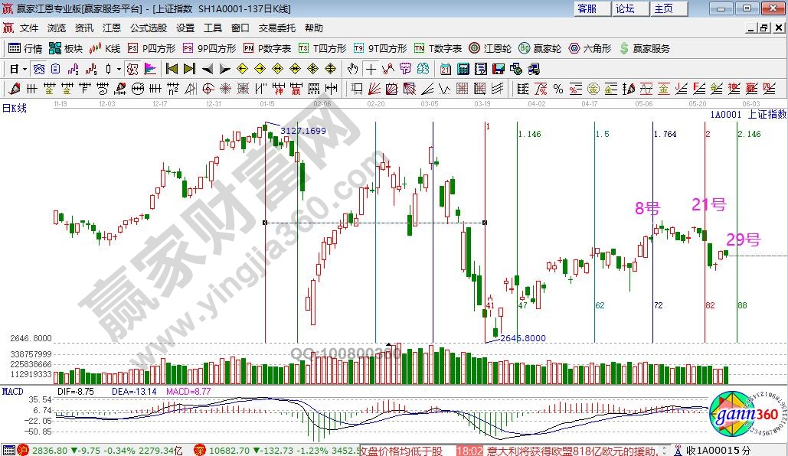Click the 2646.8000 low price label
The width and height of the screenshot is (788, 456).
pos(522,338)
